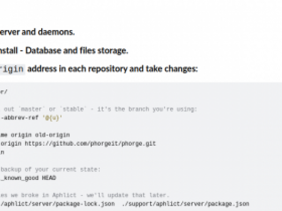The image size is (282, 211).
Task: Click the word 'Database' in the second line
Action: (43, 50)
